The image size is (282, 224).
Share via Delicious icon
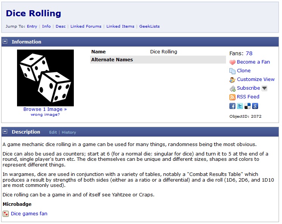click(247, 106)
